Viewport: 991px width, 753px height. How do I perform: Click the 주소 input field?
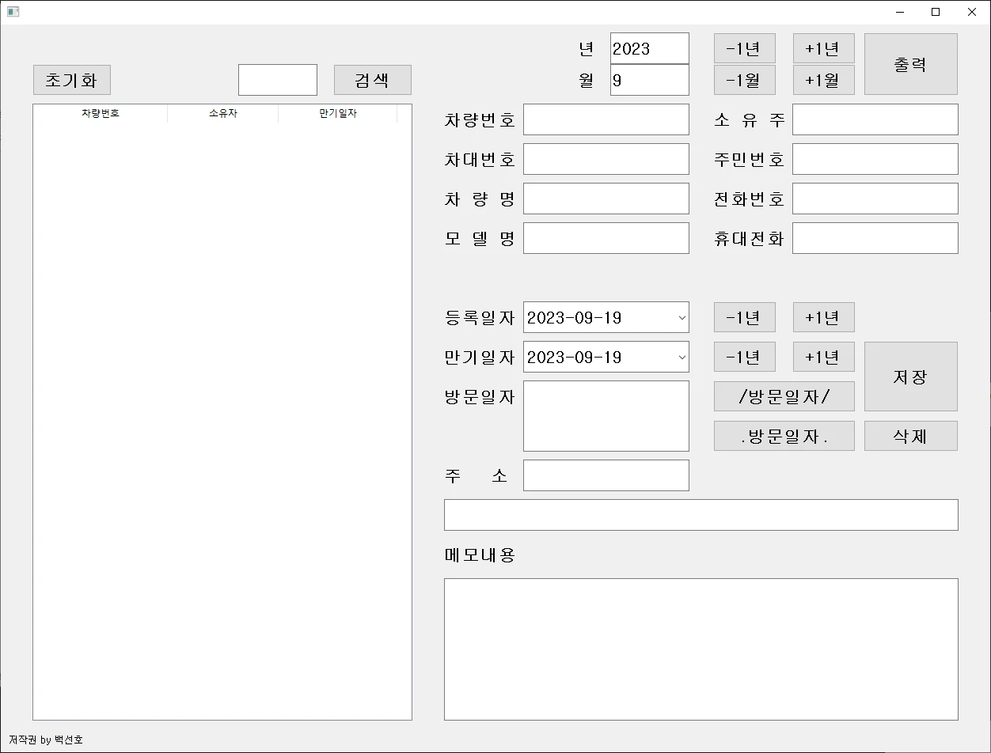606,475
